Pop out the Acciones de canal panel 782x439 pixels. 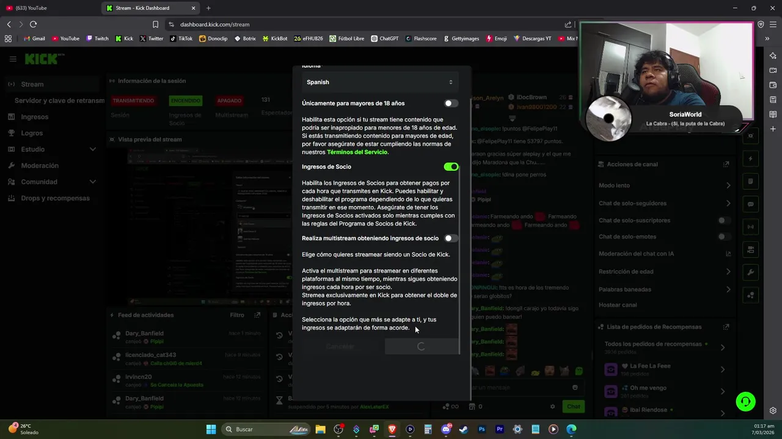tap(726, 164)
